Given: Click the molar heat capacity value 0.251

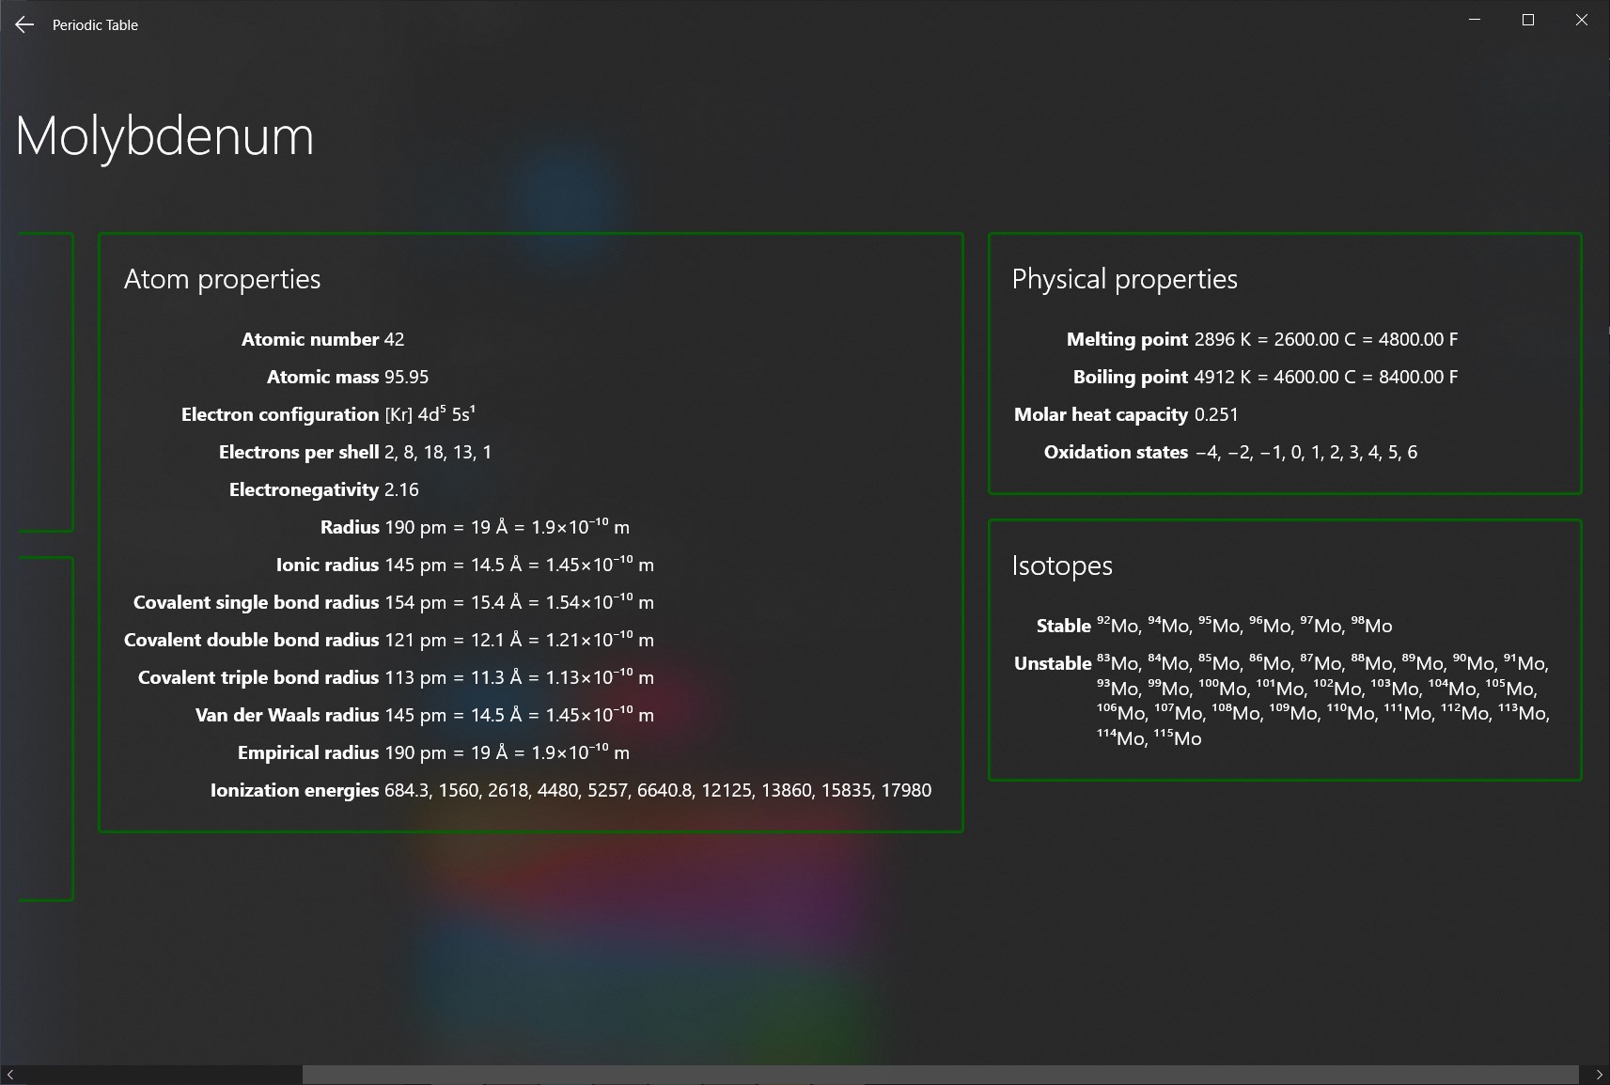Looking at the screenshot, I should [x=1216, y=414].
